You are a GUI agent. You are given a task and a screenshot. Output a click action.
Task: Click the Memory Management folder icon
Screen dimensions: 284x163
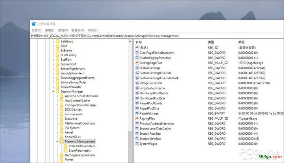point(61,142)
